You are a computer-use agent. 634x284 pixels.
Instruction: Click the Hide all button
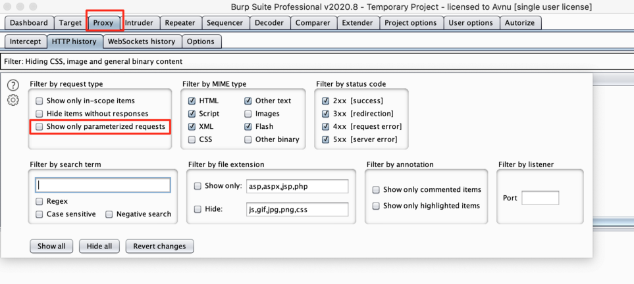[x=99, y=247]
